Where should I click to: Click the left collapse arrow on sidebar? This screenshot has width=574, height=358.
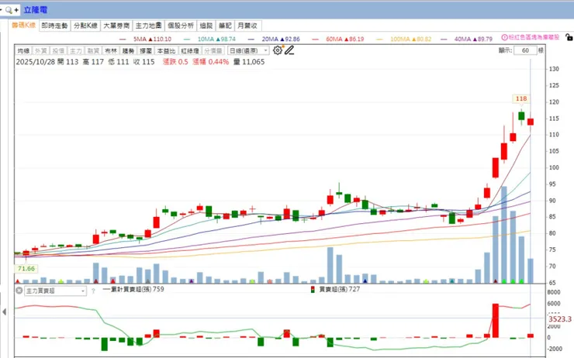coord(4,312)
